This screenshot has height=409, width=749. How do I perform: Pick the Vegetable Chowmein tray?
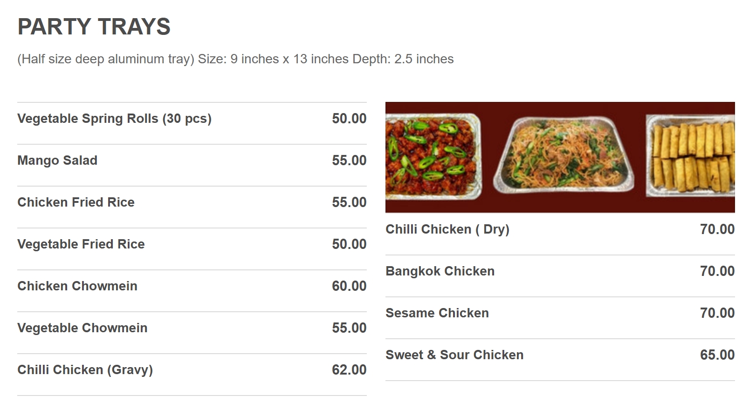82,328
